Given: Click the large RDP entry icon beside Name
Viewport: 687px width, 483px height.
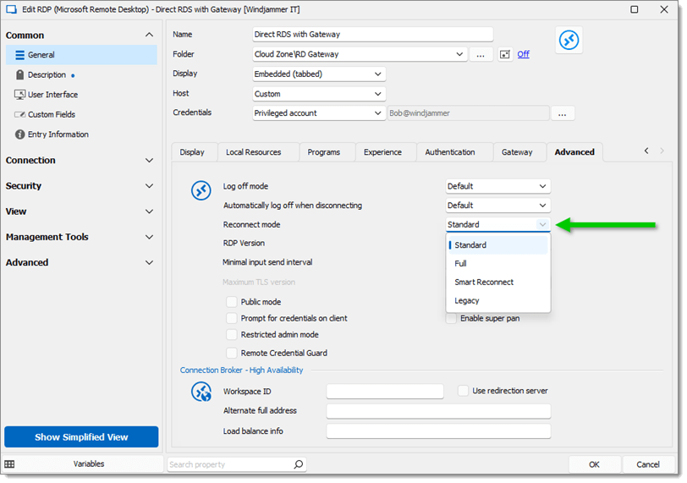Looking at the screenshot, I should tap(569, 41).
